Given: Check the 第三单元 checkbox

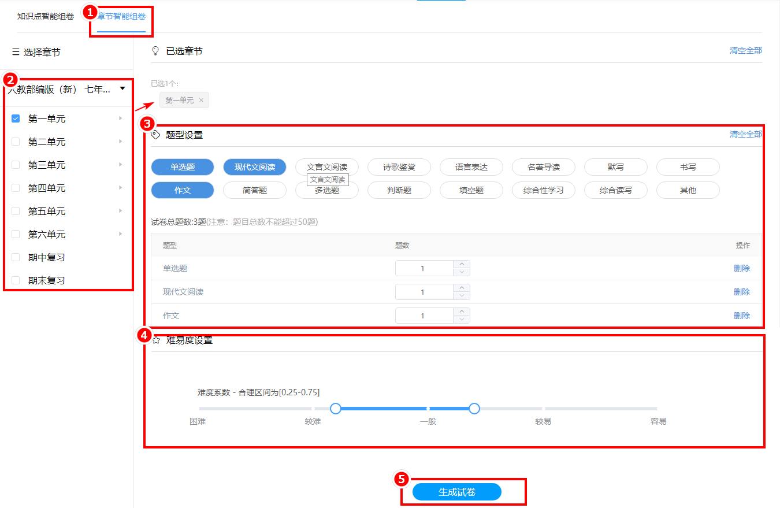Looking at the screenshot, I should point(16,165).
